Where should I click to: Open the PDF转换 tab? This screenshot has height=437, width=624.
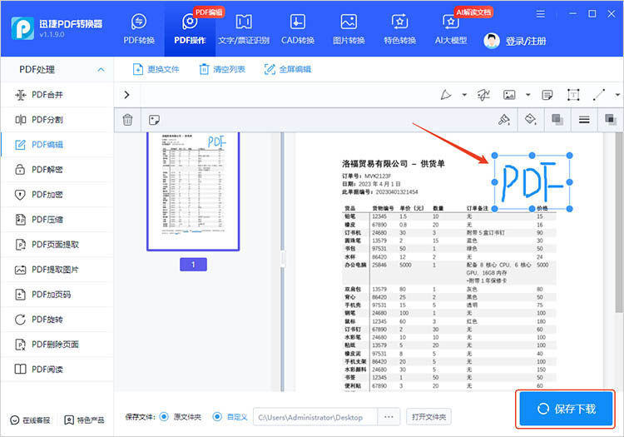pos(139,29)
